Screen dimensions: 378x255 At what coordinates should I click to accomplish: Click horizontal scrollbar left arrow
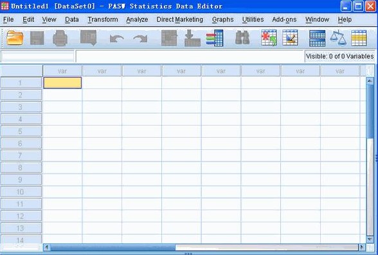click(47, 247)
